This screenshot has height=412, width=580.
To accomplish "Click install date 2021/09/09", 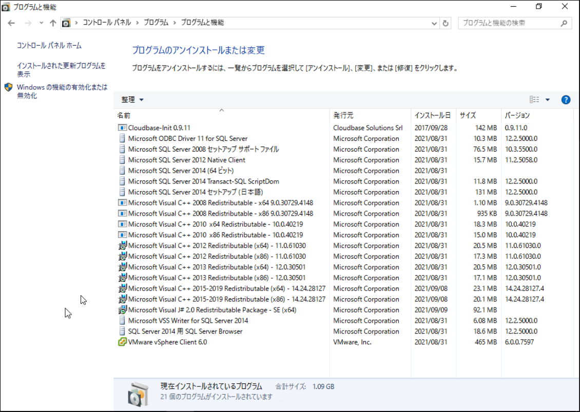I will 431,310.
